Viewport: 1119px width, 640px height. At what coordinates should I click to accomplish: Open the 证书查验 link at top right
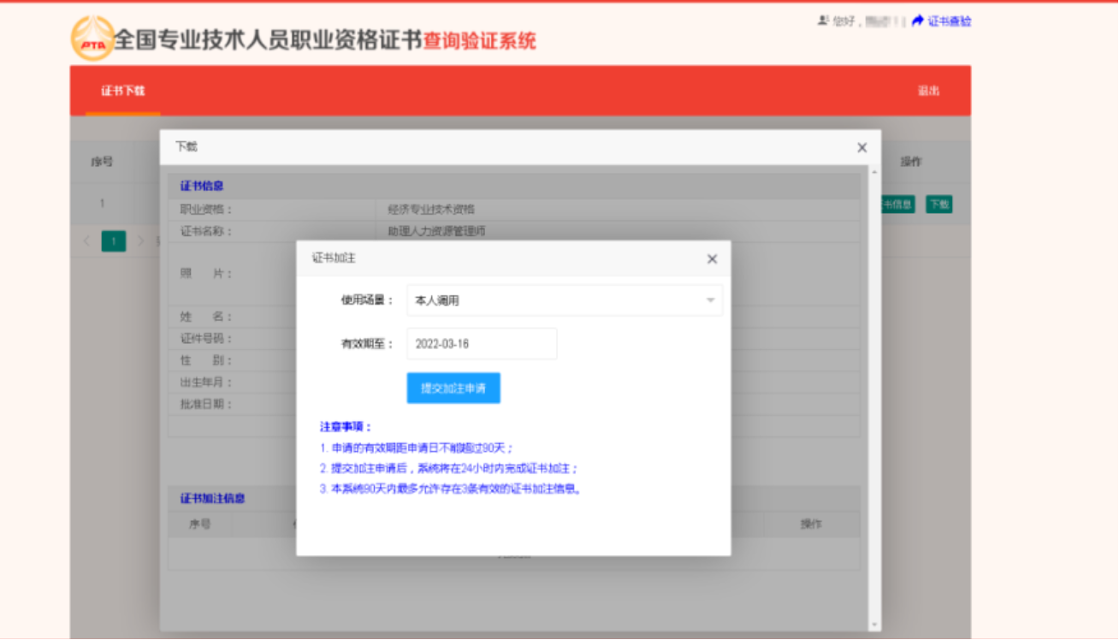click(950, 21)
